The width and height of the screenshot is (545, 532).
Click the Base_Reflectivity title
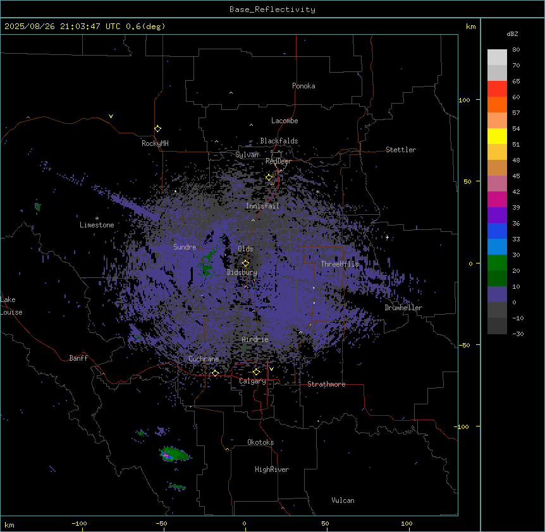[x=272, y=9]
